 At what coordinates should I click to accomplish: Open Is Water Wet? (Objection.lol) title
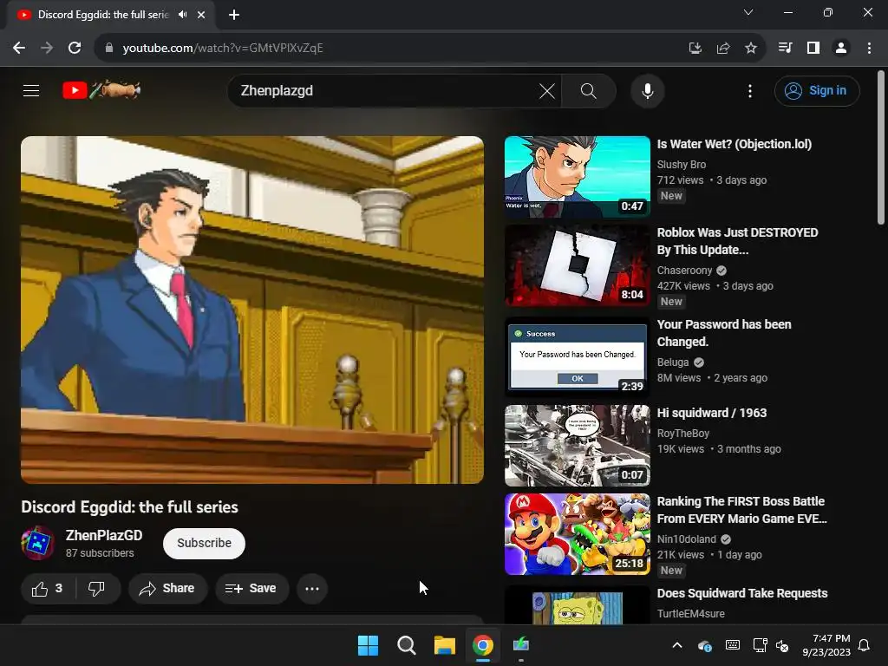(734, 145)
